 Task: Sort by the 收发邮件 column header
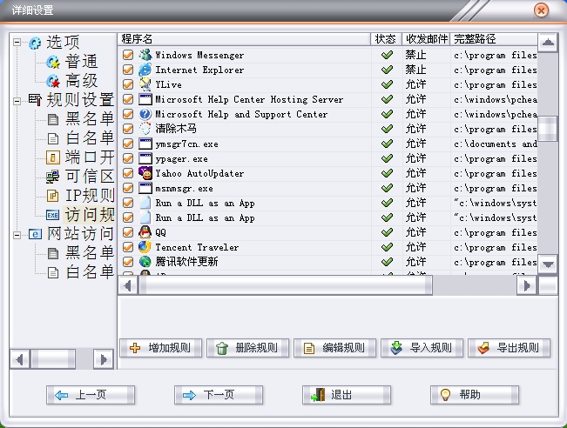(x=426, y=39)
